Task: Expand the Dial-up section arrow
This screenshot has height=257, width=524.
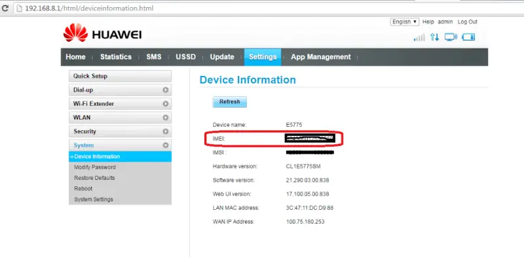Action: [x=166, y=90]
